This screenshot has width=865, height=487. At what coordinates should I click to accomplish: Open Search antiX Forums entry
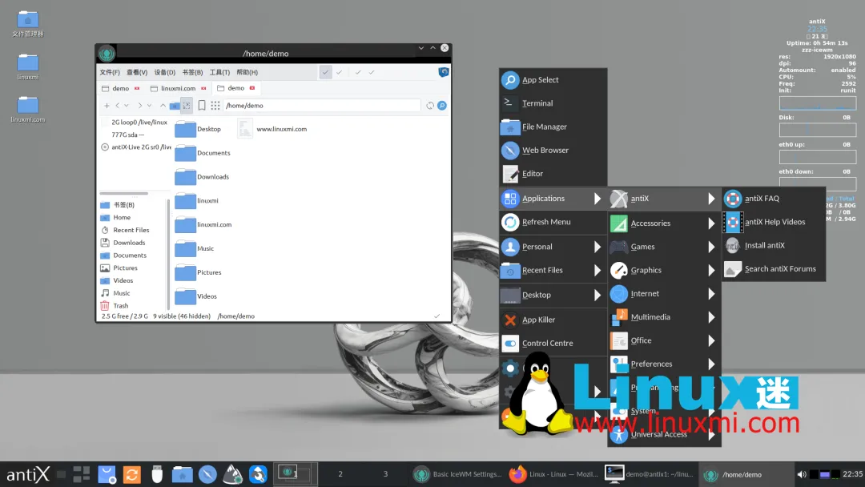coord(774,269)
